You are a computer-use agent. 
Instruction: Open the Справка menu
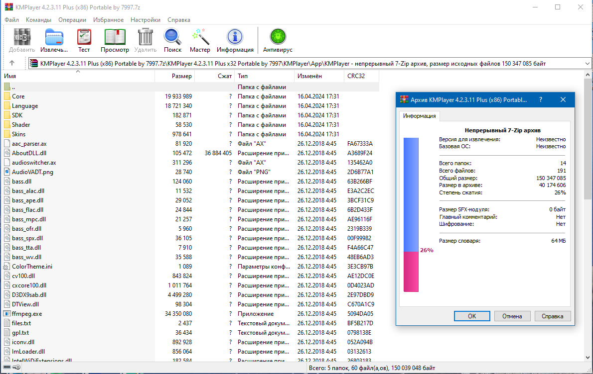pos(179,19)
